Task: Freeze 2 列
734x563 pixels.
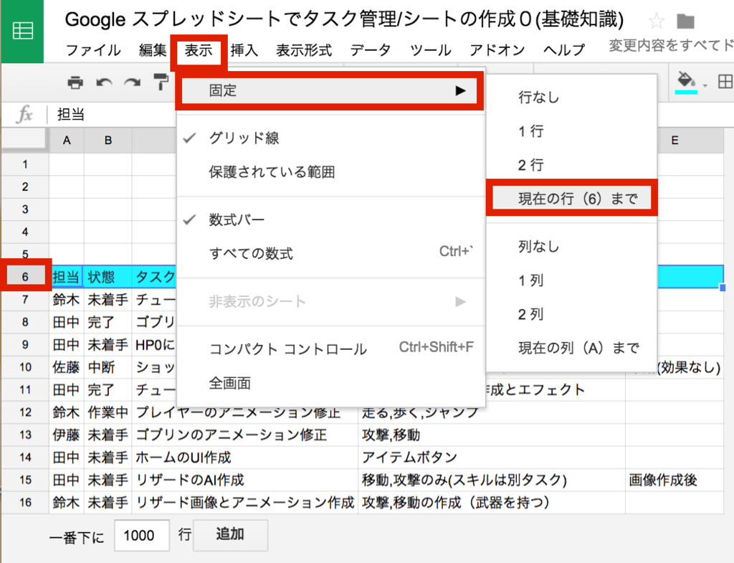Action: 571,314
